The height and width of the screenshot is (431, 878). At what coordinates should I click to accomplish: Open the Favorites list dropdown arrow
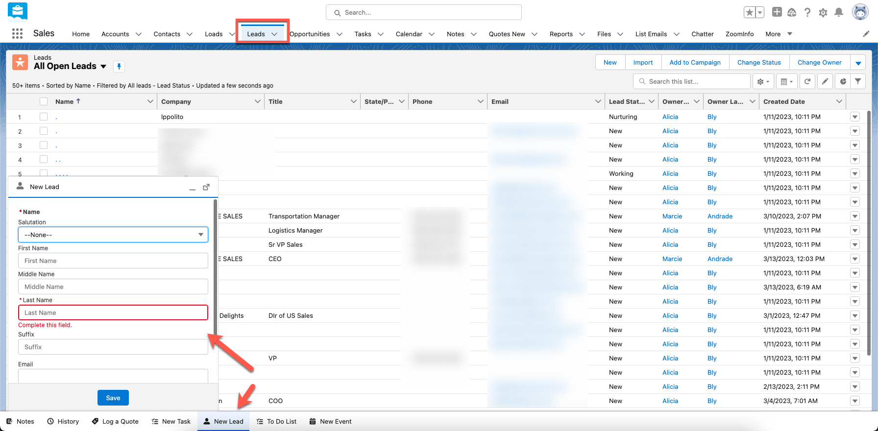coord(760,12)
